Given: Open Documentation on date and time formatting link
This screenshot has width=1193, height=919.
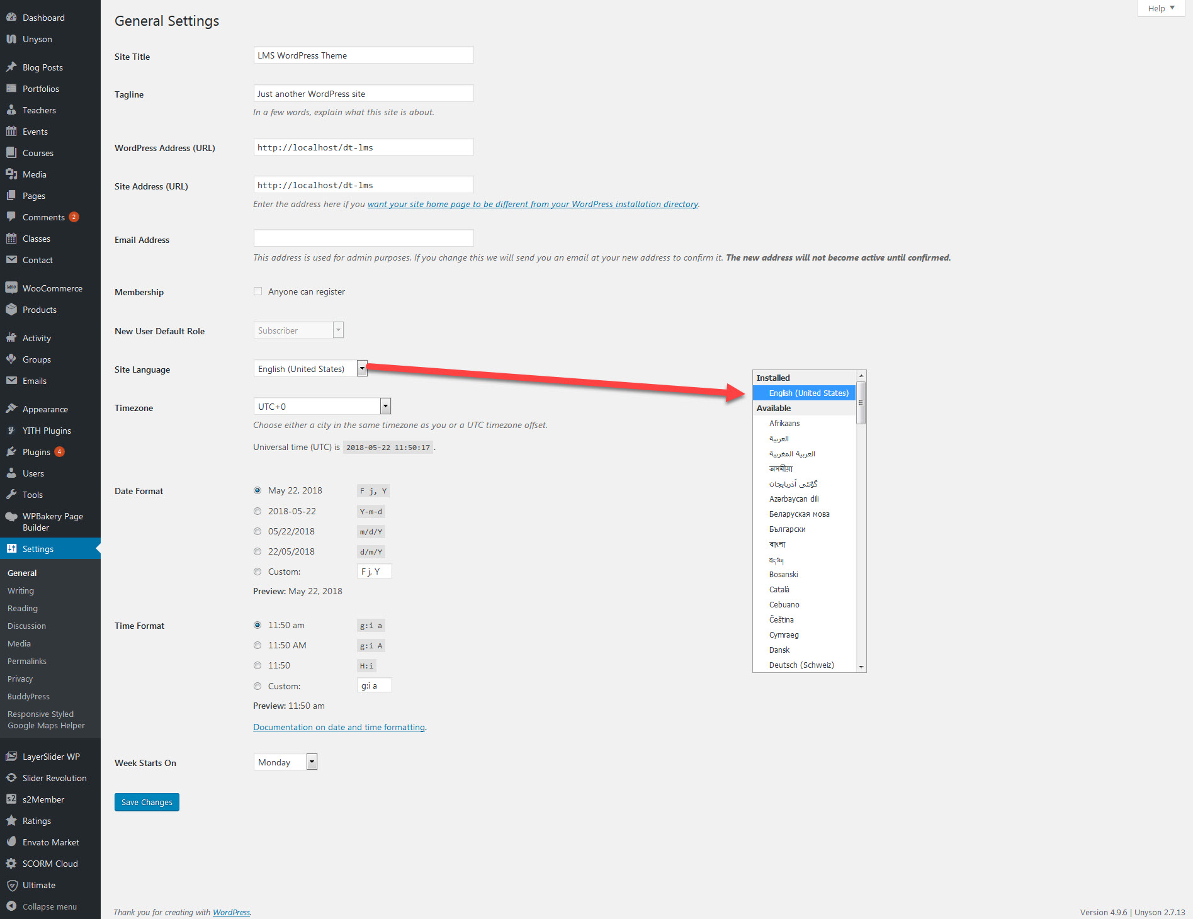Looking at the screenshot, I should [339, 728].
